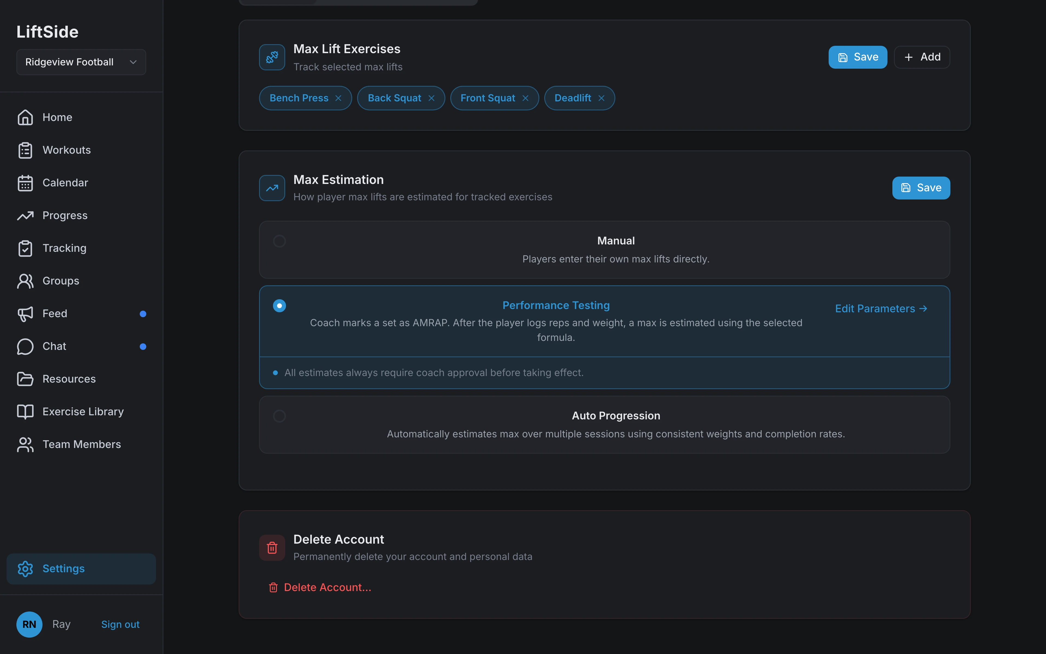
Task: Click the dumbbell icon beside Max Lift Exercises
Action: 272,57
